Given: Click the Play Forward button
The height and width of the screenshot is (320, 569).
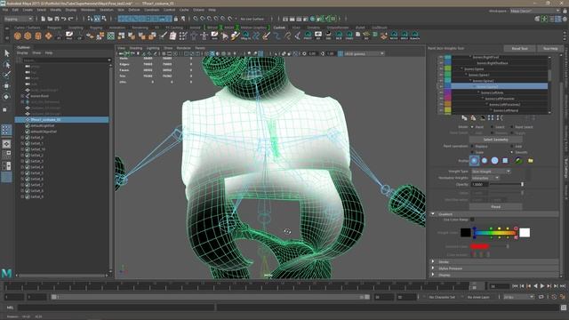Looking at the screenshot, I should click(x=542, y=286).
